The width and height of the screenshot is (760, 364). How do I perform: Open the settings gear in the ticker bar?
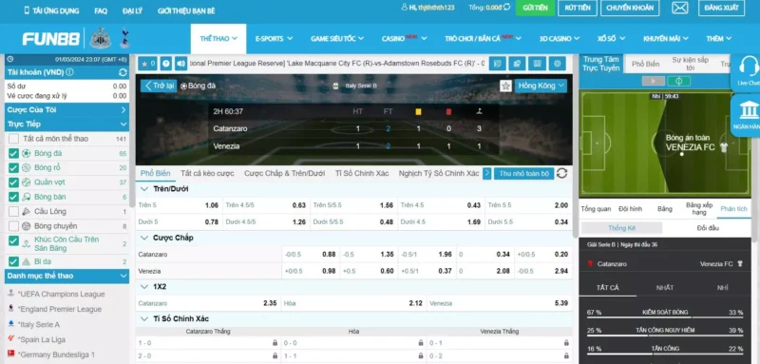coord(558,64)
